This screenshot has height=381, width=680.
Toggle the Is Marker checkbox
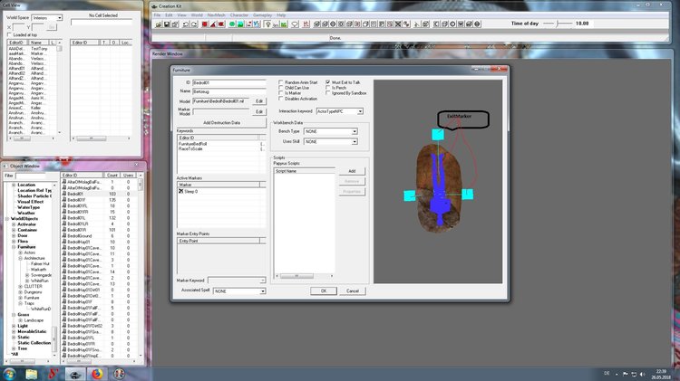click(281, 93)
